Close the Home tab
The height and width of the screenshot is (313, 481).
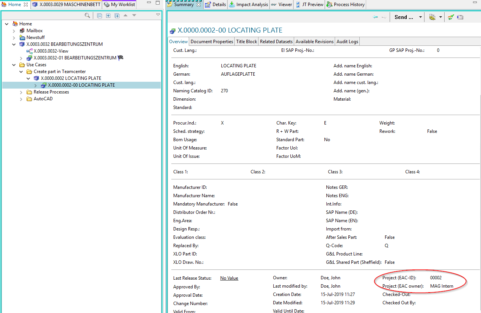coord(26,5)
